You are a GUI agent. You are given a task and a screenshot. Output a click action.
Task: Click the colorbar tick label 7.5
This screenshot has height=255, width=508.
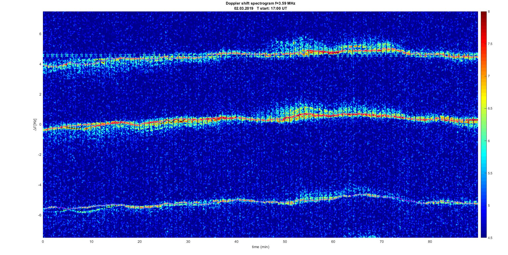click(x=490, y=44)
